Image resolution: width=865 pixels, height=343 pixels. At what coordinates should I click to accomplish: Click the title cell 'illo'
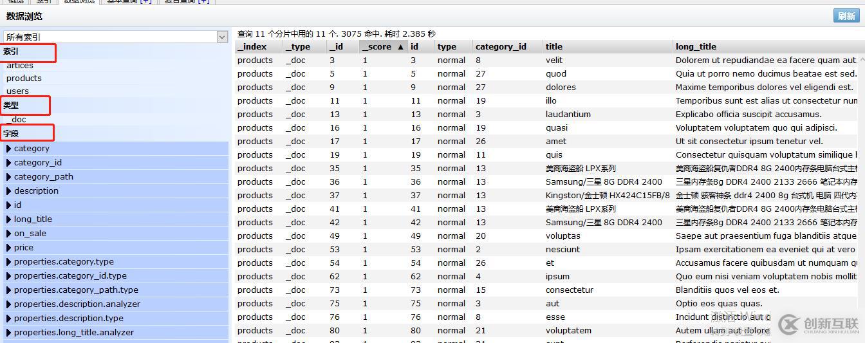point(551,100)
